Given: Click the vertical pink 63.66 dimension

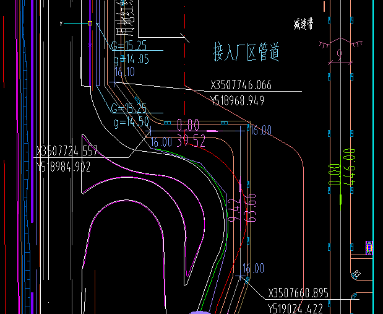Looking at the screenshot, I should pyautogui.click(x=251, y=207).
